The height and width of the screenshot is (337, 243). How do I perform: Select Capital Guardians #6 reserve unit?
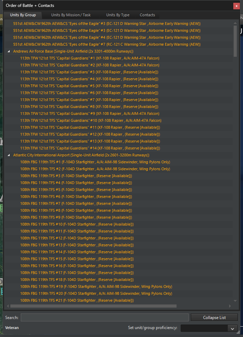tap(89, 93)
